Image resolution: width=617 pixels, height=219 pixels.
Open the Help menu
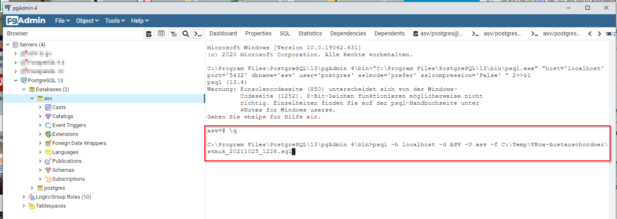pyautogui.click(x=140, y=20)
